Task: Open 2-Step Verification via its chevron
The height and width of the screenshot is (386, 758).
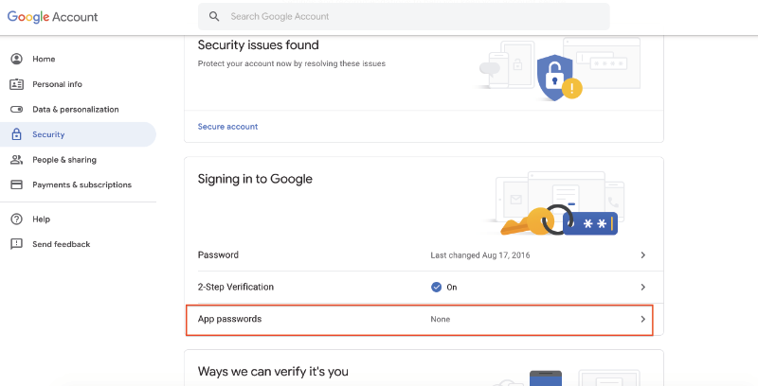Action: click(643, 287)
